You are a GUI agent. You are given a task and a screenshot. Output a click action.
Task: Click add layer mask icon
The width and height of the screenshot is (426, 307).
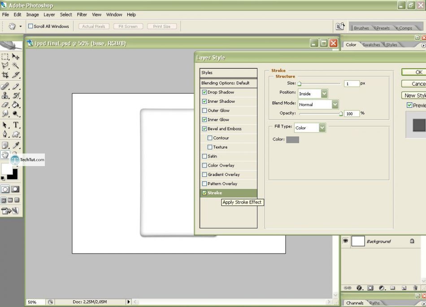(370, 288)
